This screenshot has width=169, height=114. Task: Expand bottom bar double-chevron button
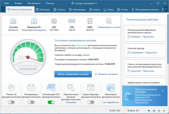164,111
